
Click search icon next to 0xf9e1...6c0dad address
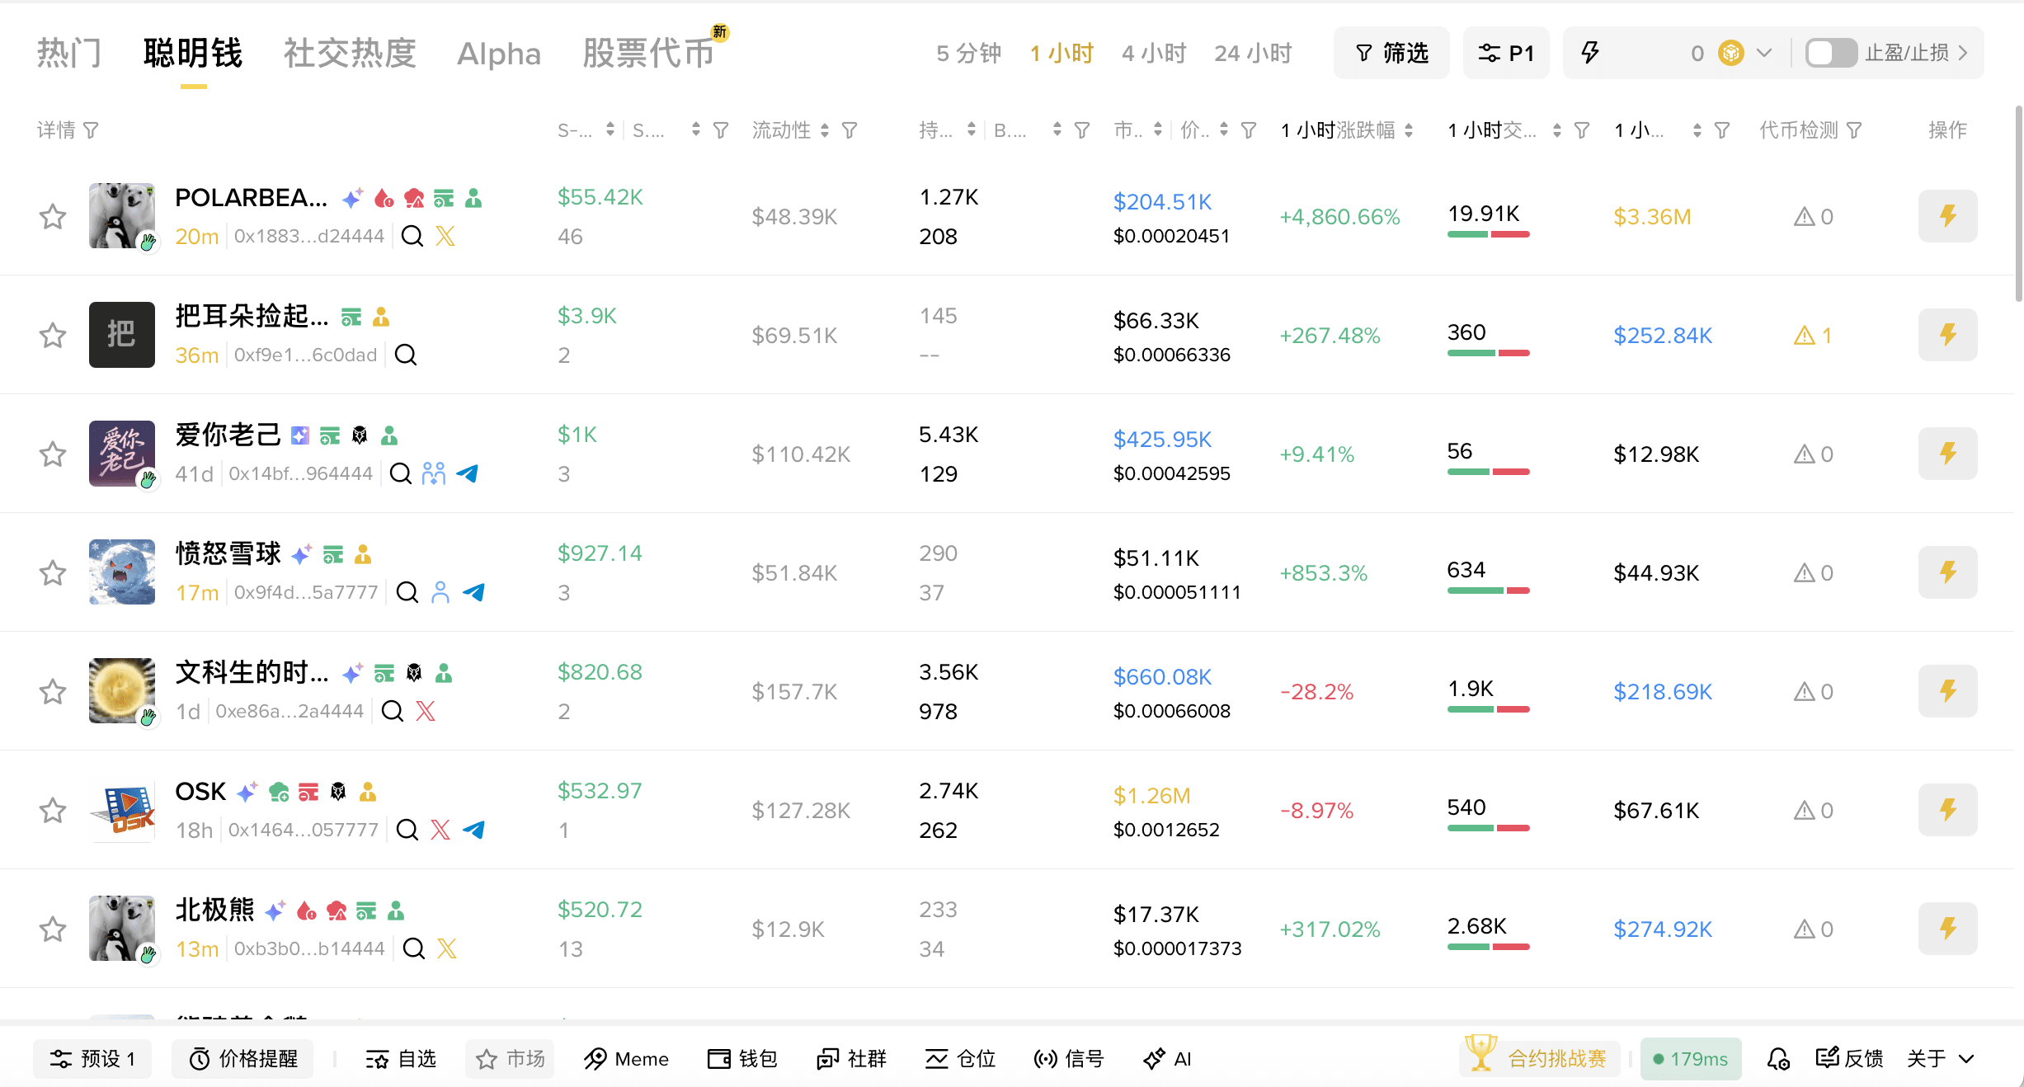405,355
